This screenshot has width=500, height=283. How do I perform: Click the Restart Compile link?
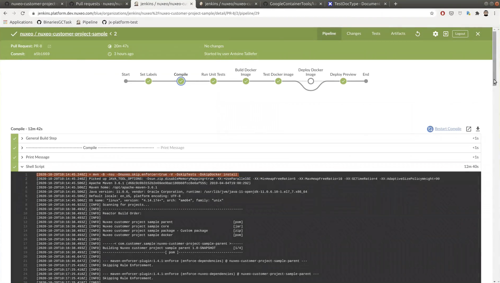[448, 129]
